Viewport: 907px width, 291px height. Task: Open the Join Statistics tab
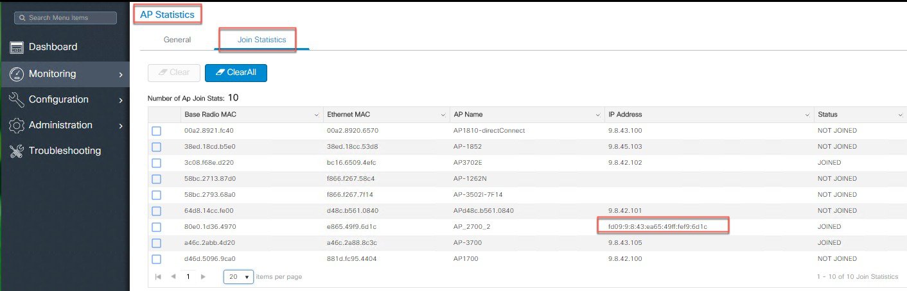261,40
